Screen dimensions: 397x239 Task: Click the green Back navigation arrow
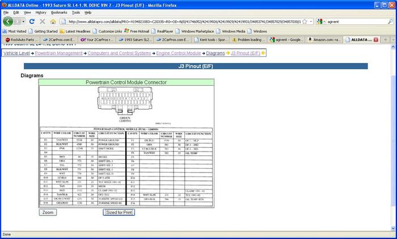coord(8,22)
